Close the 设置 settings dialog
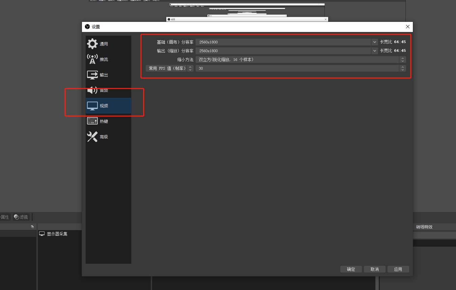The height and width of the screenshot is (290, 456). click(x=408, y=27)
